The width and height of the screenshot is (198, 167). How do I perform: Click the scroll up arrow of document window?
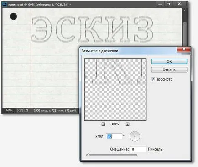(x=184, y=11)
